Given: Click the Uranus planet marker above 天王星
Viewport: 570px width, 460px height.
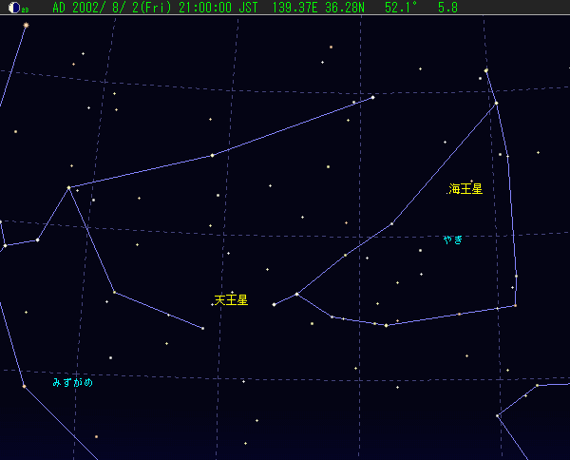Looking at the screenshot, I should pos(232,292).
